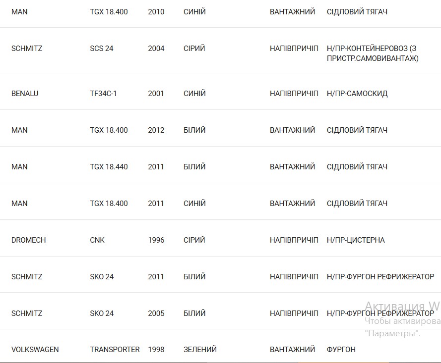The image size is (441, 363).
Task: Select the Н/ПР-САМОСКИД body type cell
Action: tap(357, 94)
